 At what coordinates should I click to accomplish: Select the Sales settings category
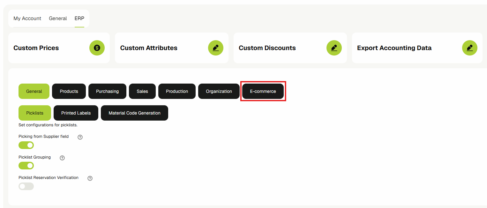point(142,91)
